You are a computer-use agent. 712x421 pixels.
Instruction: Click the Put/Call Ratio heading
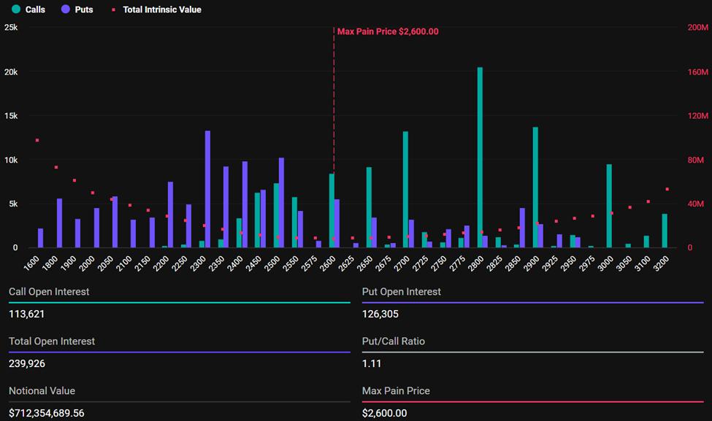pyautogui.click(x=392, y=340)
